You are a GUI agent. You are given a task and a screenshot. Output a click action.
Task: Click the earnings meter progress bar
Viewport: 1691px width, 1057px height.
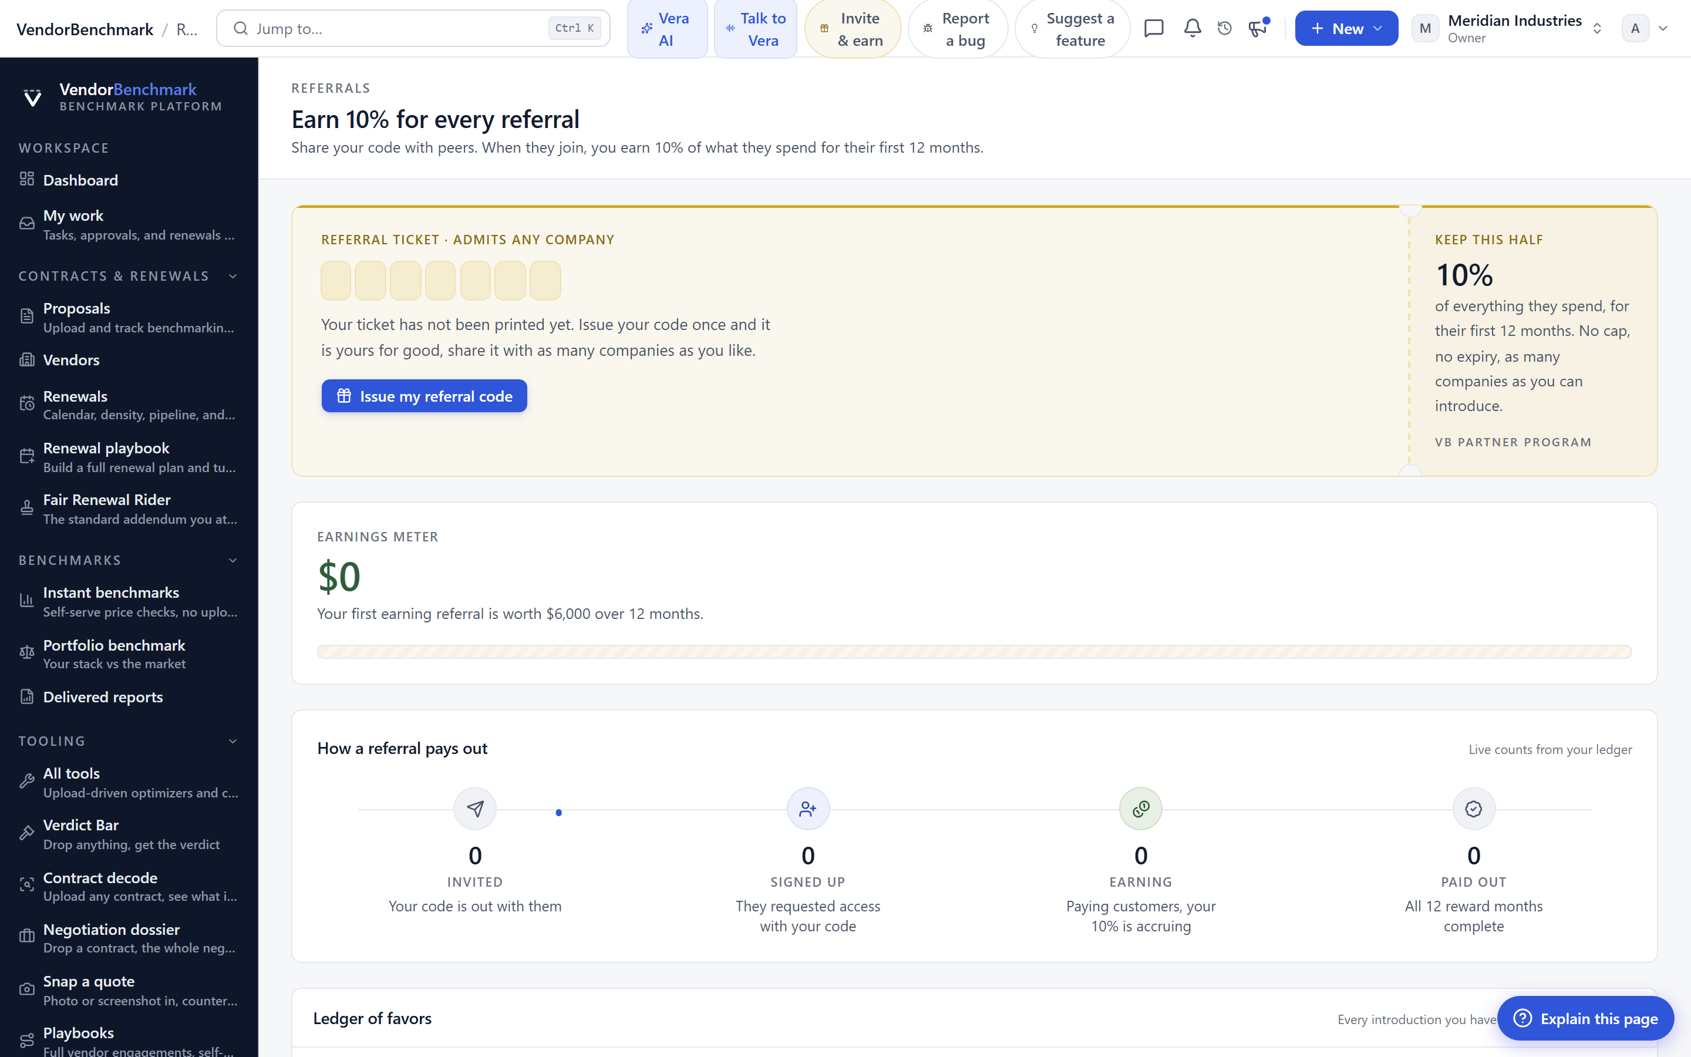click(x=974, y=652)
